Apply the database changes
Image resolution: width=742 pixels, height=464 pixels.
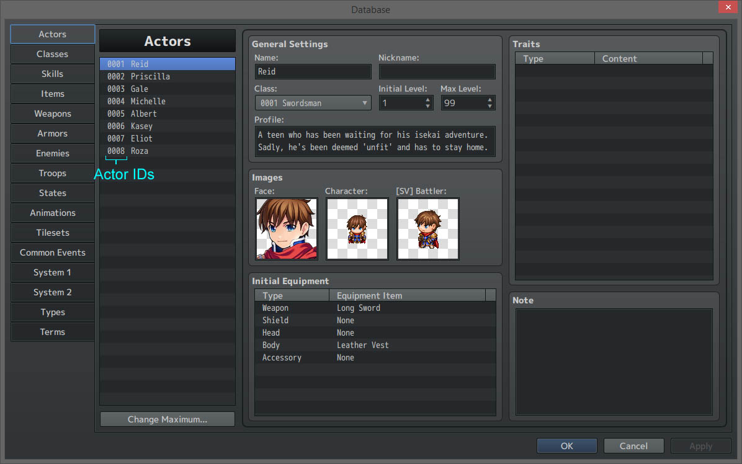click(700, 445)
